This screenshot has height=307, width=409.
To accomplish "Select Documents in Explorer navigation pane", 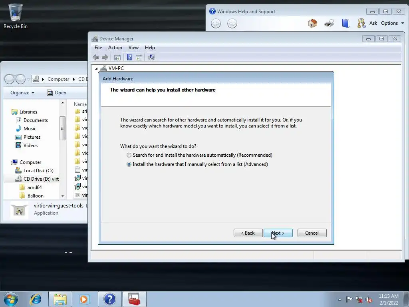I will [32, 120].
